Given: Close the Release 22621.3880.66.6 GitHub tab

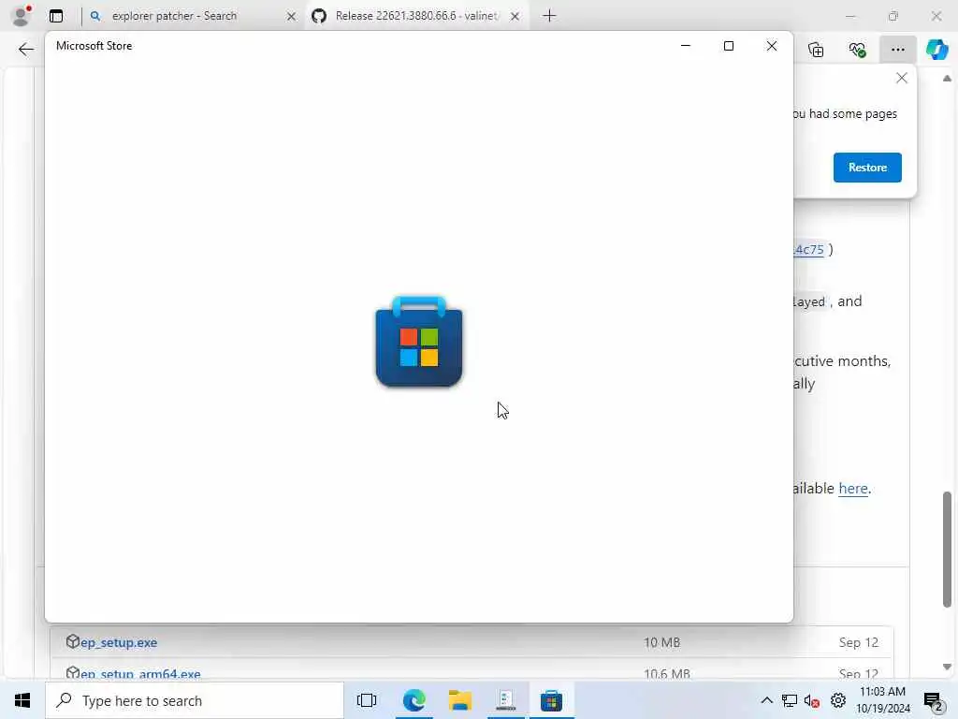Looking at the screenshot, I should [515, 17].
